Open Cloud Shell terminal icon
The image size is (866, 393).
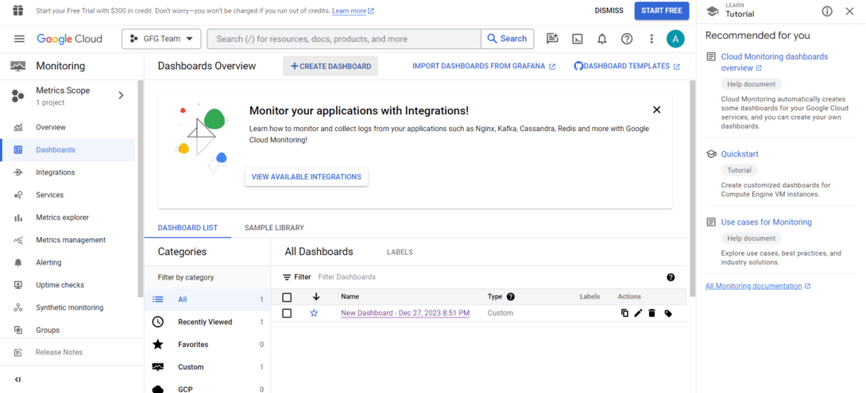(578, 39)
